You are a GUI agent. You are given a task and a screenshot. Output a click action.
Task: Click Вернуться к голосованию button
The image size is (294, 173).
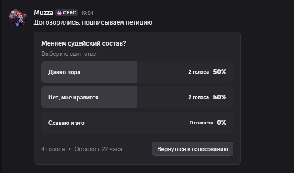coord(193,149)
